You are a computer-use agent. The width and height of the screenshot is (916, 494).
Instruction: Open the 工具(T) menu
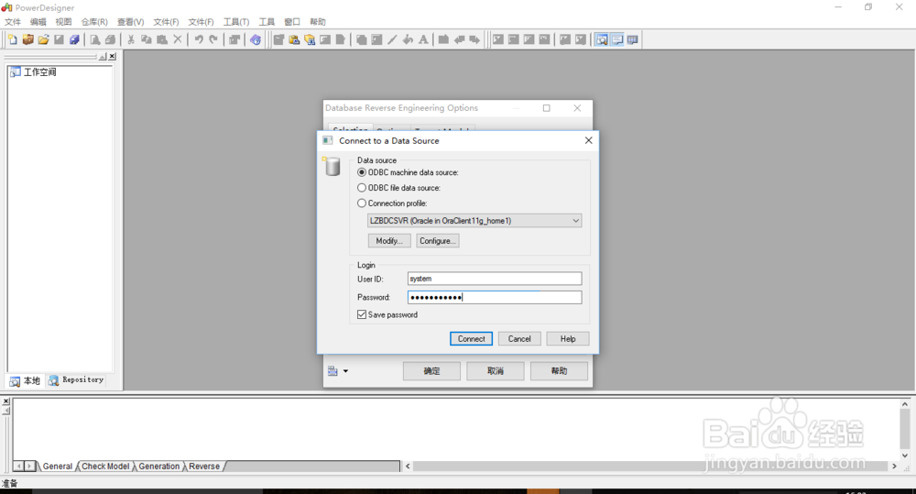[236, 22]
